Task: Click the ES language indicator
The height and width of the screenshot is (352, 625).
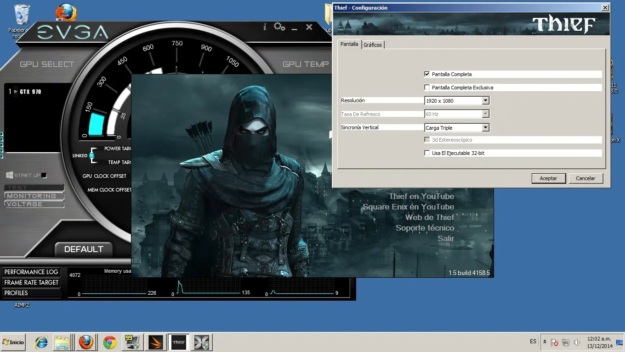Action: pos(533,341)
